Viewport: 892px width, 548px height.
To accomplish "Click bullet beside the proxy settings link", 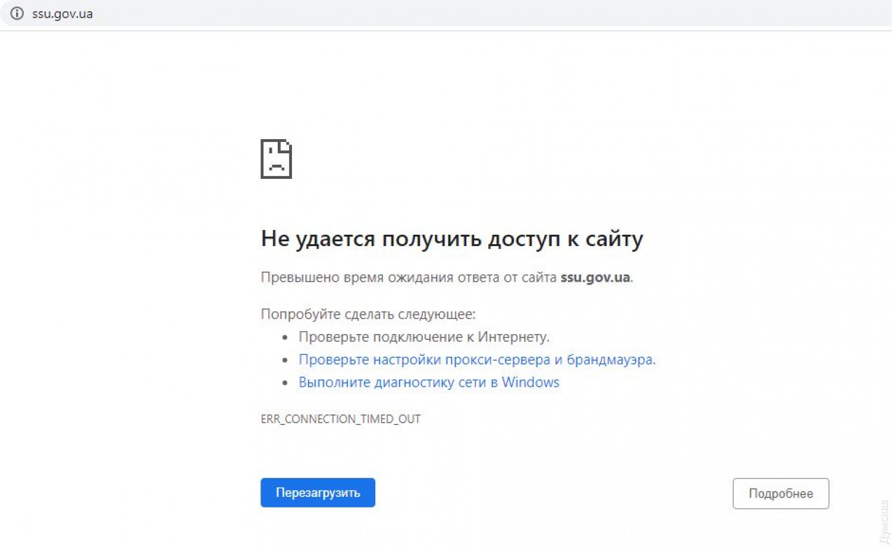I will click(285, 360).
